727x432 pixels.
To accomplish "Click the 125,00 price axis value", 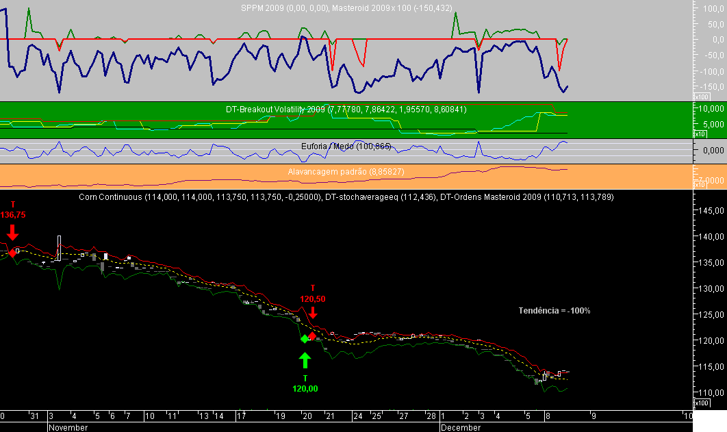I will click(713, 314).
